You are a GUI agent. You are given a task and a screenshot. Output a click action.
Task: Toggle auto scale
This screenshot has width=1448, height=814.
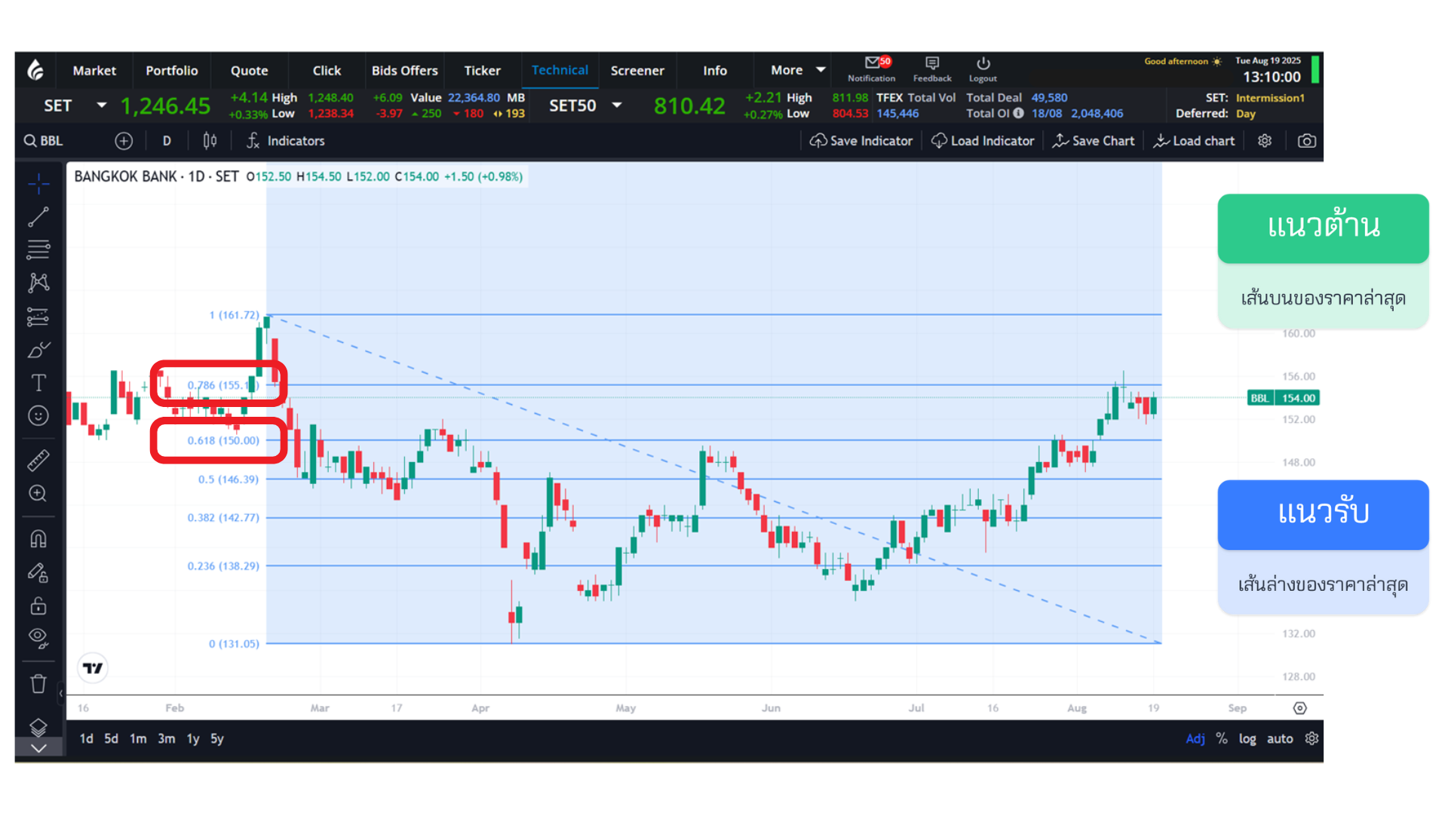pos(1280,739)
